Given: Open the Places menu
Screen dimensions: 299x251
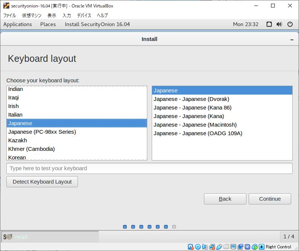Looking at the screenshot, I should point(48,24).
